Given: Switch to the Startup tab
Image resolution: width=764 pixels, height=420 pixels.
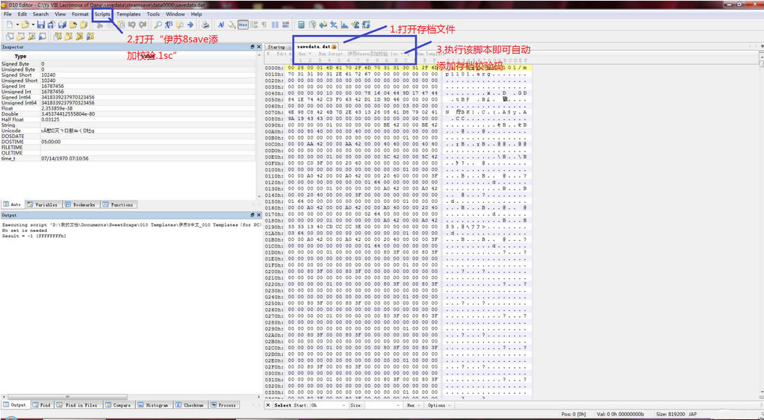Looking at the screenshot, I should click(x=276, y=46).
